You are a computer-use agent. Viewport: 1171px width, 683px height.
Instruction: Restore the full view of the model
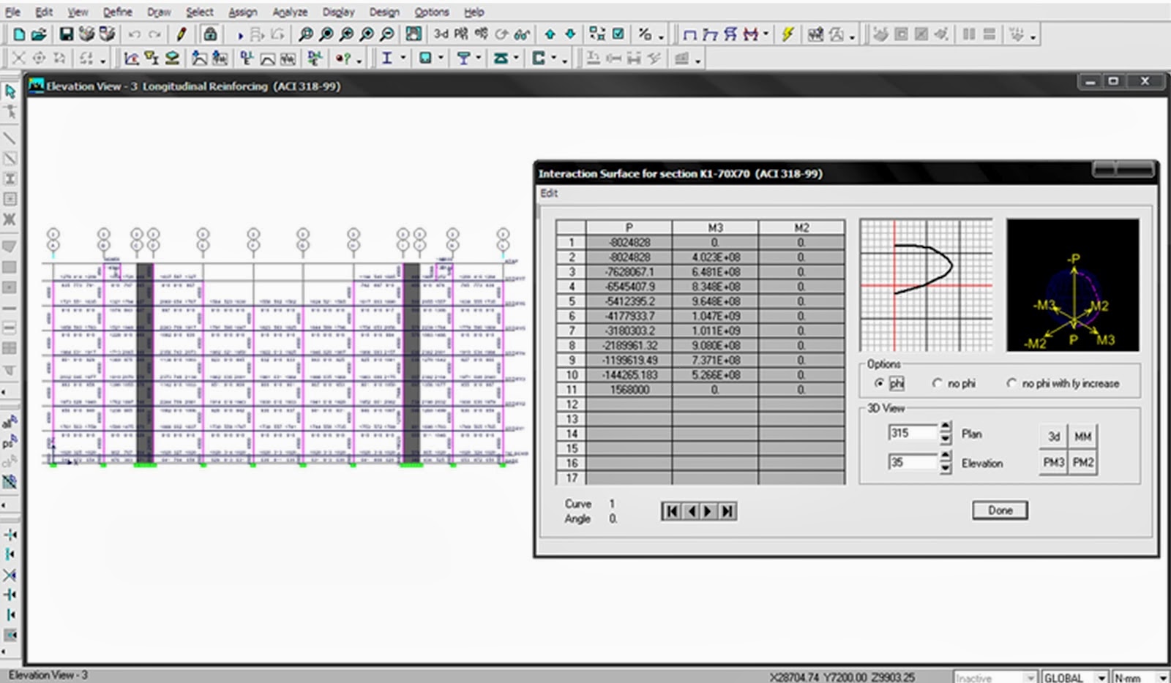326,34
